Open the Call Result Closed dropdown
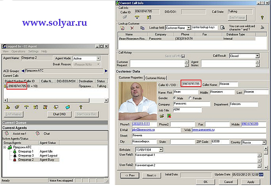 tap(257, 56)
